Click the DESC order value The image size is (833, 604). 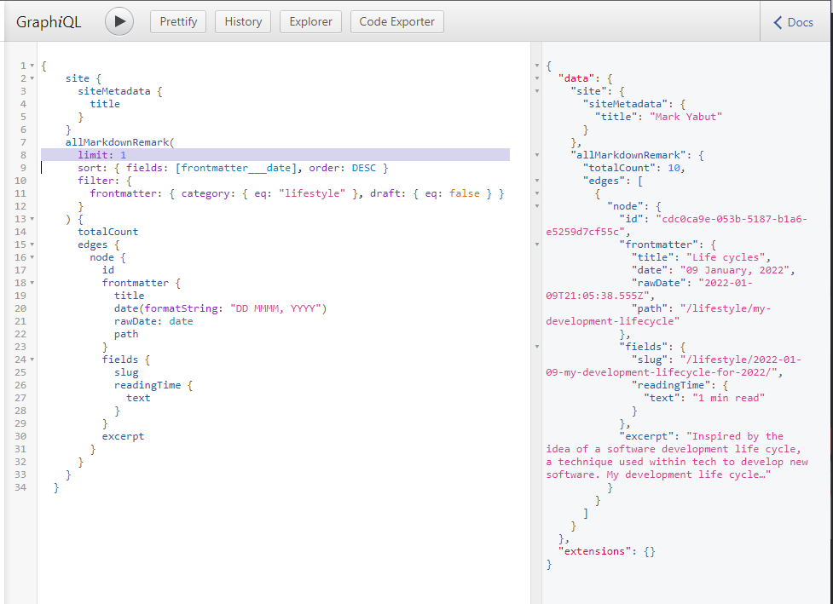click(364, 168)
